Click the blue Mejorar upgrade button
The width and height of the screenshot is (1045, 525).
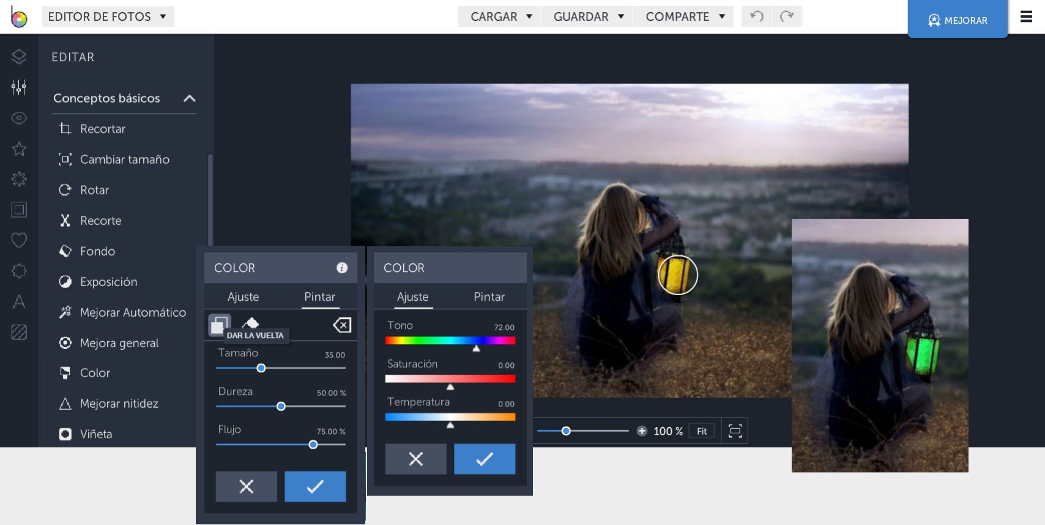[x=958, y=20]
